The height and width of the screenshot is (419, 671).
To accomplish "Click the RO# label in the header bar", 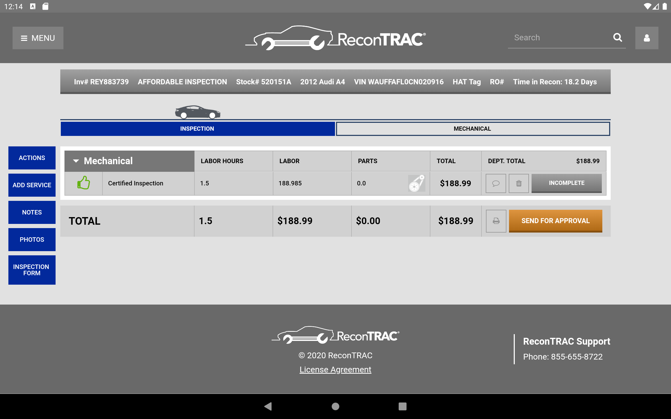I will [497, 82].
